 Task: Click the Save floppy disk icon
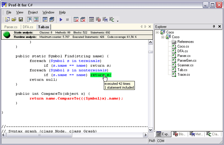(x=21, y=19)
